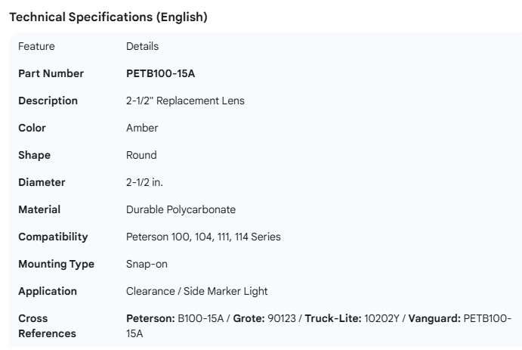522x350 pixels.
Task: Click the Technical Specifications (English) heading
Action: [108, 17]
